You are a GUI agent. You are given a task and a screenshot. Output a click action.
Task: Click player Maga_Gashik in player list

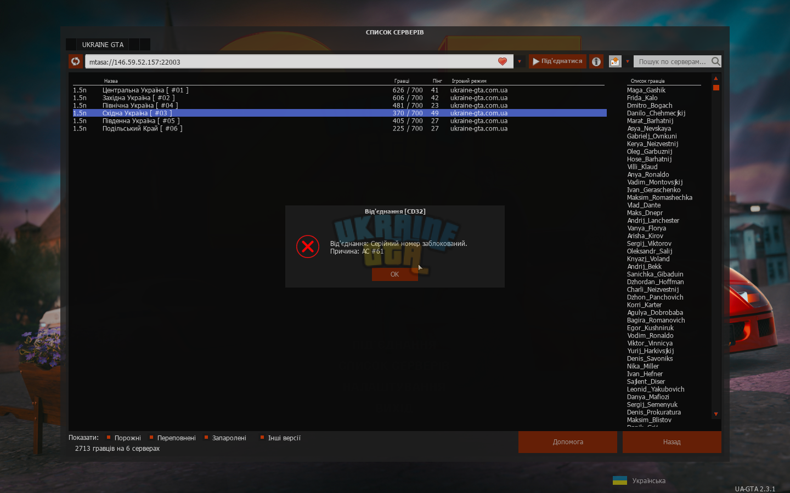(646, 90)
